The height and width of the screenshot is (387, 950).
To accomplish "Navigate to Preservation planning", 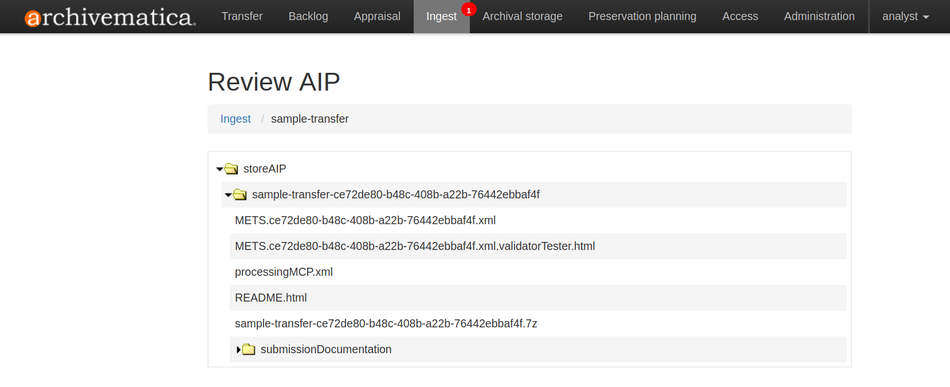I will (642, 17).
